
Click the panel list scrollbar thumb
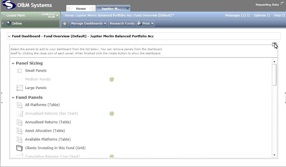(x=274, y=75)
